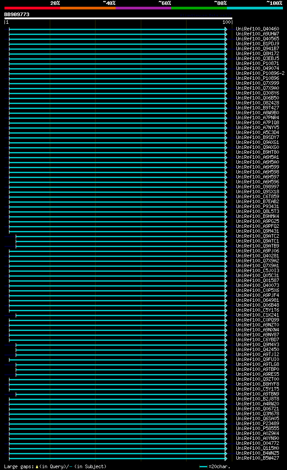Viewport: 287px width, 470px height.
Task: Pick hit UniRef100_B7EAB2
Action: 257,202
